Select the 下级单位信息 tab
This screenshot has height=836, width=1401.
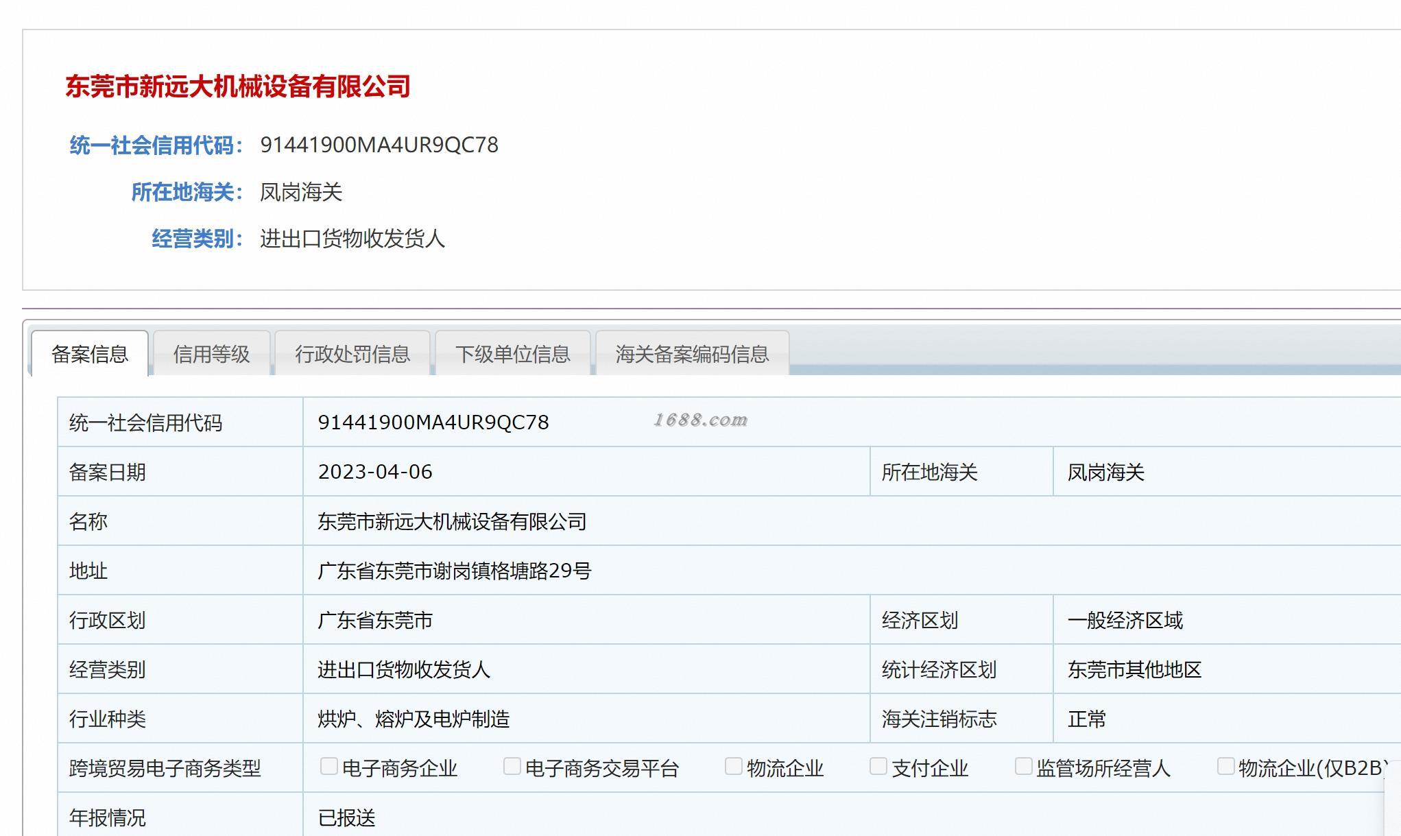tap(513, 354)
